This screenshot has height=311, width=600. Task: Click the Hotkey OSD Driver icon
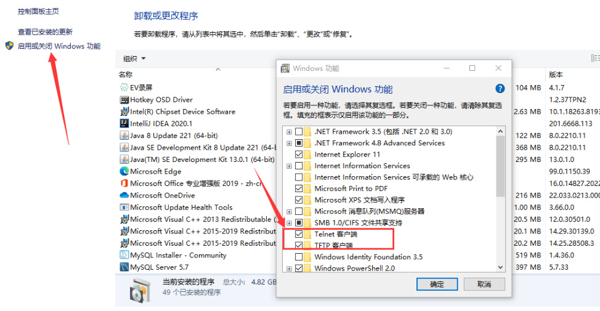tap(124, 100)
